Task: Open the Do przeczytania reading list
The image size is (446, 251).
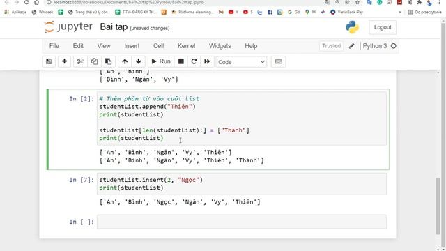Action: [x=424, y=13]
